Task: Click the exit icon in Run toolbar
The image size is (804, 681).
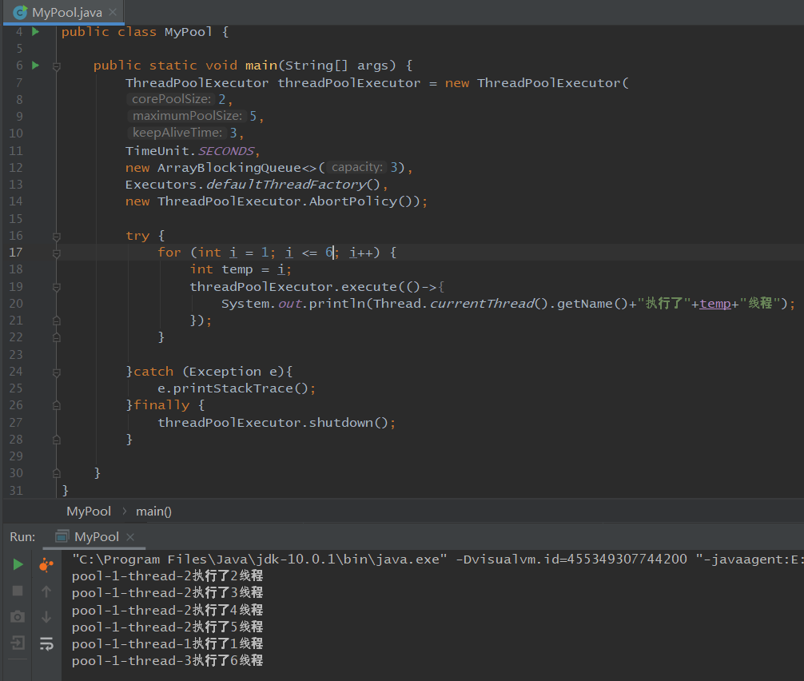Action: click(x=18, y=643)
